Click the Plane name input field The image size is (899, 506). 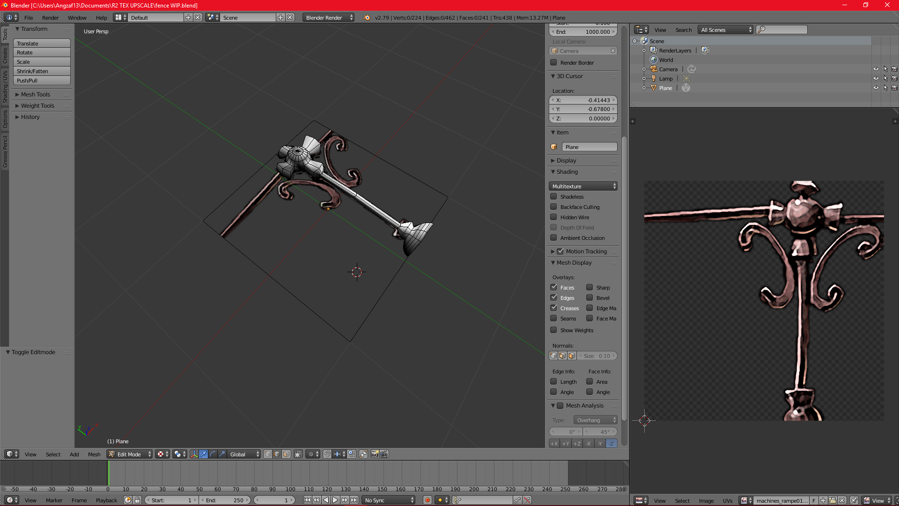click(589, 147)
